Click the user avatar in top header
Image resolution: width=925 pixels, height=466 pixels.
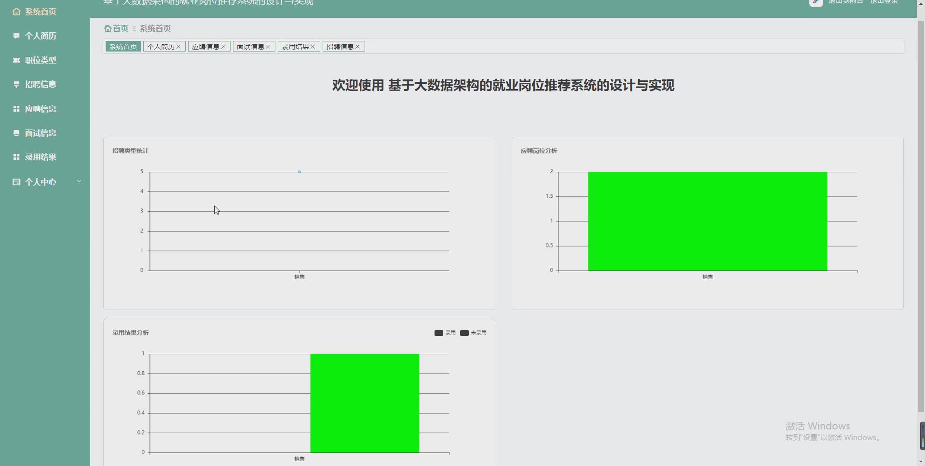pyautogui.click(x=816, y=2)
